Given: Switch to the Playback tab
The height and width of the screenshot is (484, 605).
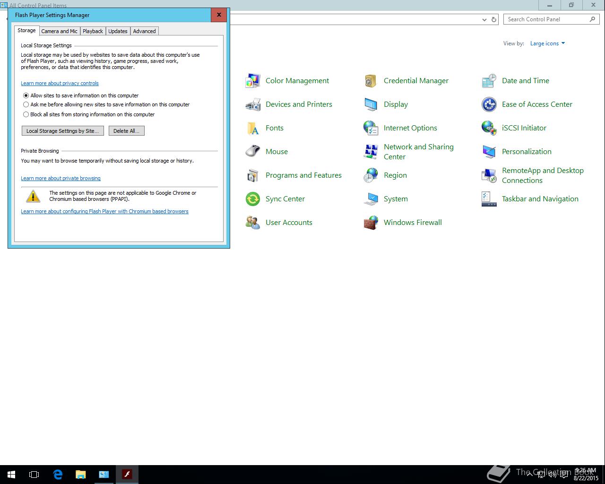Looking at the screenshot, I should click(x=93, y=31).
